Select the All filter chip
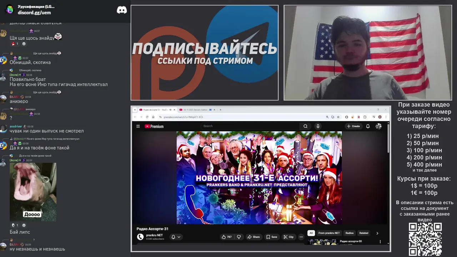Viewport: 457px width, 257px height. click(311, 233)
